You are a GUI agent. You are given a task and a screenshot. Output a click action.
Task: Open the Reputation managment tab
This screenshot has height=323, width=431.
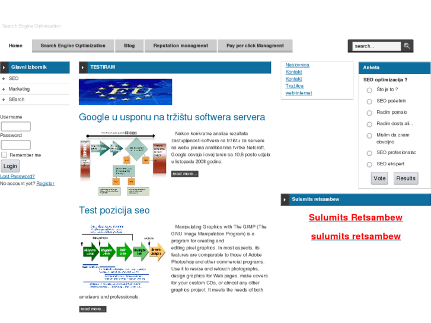pyautogui.click(x=181, y=46)
